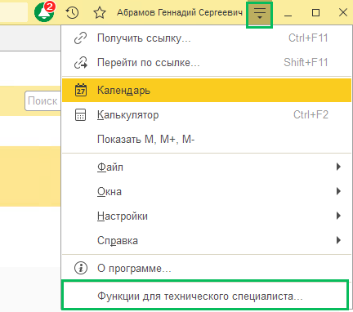Open notifications bell with 2 alerts
The height and width of the screenshot is (312, 353).
[x=45, y=12]
